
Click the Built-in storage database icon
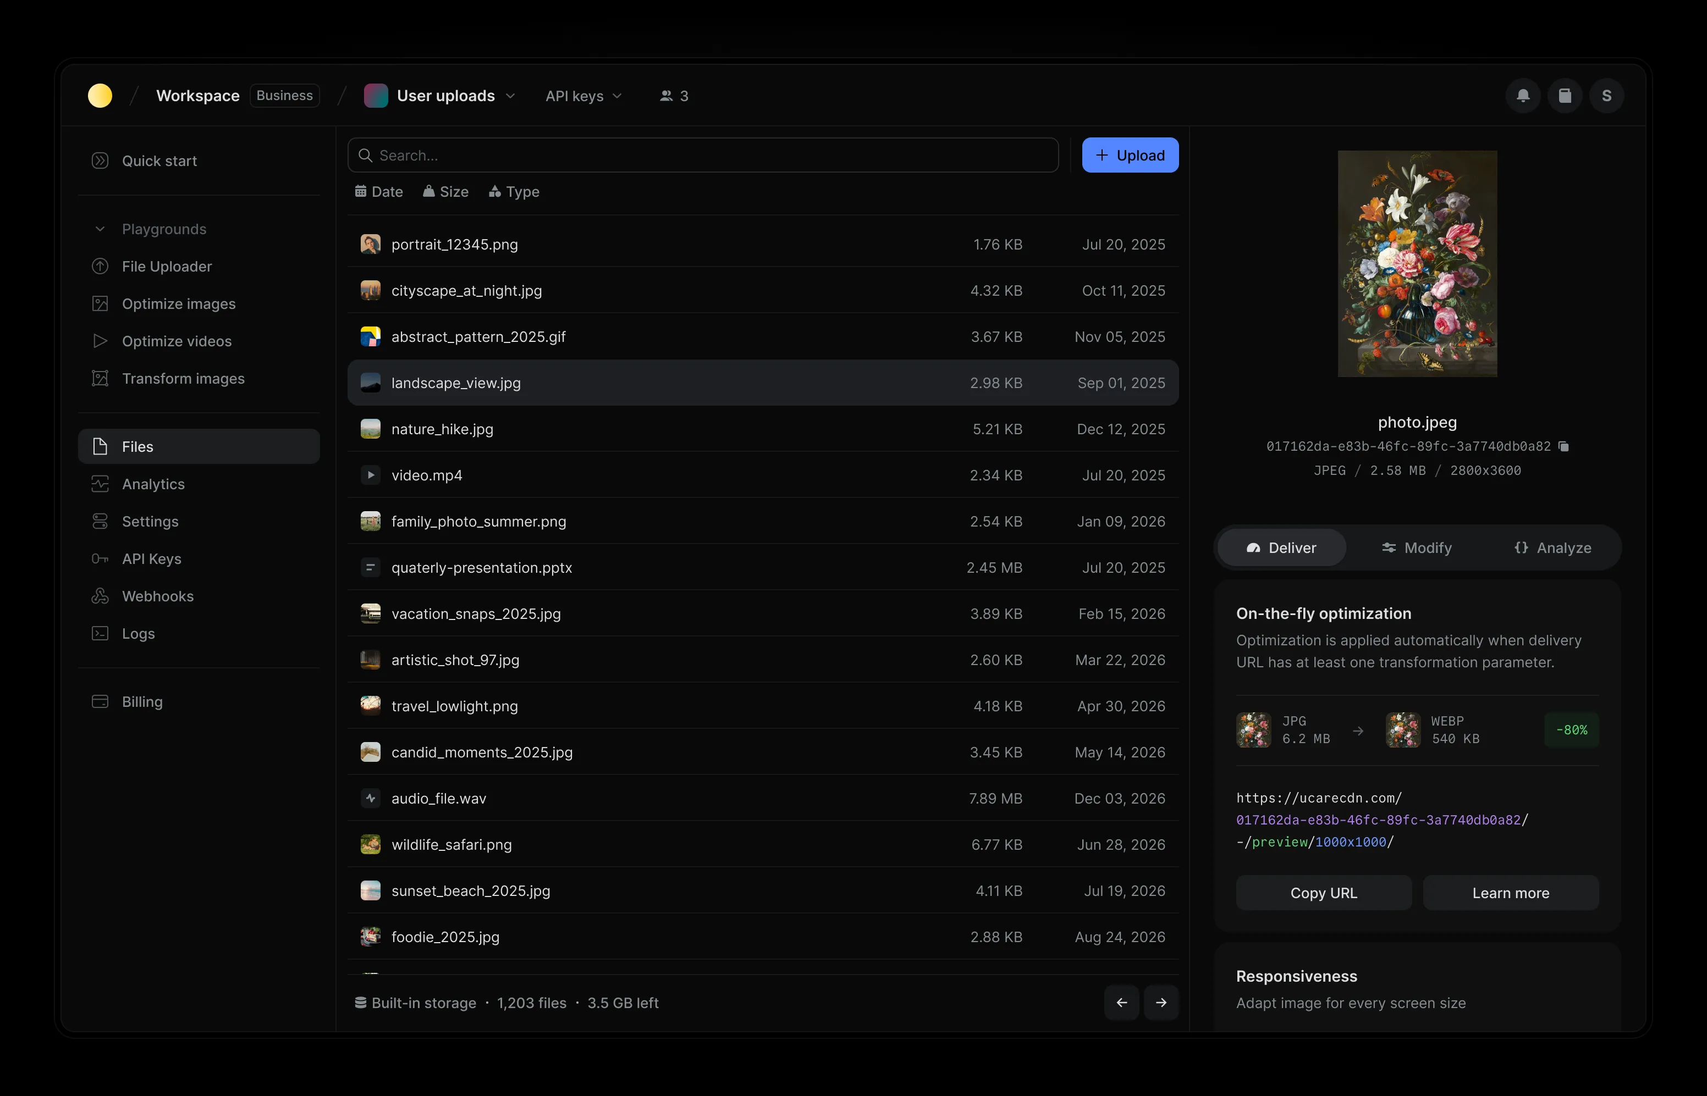coord(361,1003)
